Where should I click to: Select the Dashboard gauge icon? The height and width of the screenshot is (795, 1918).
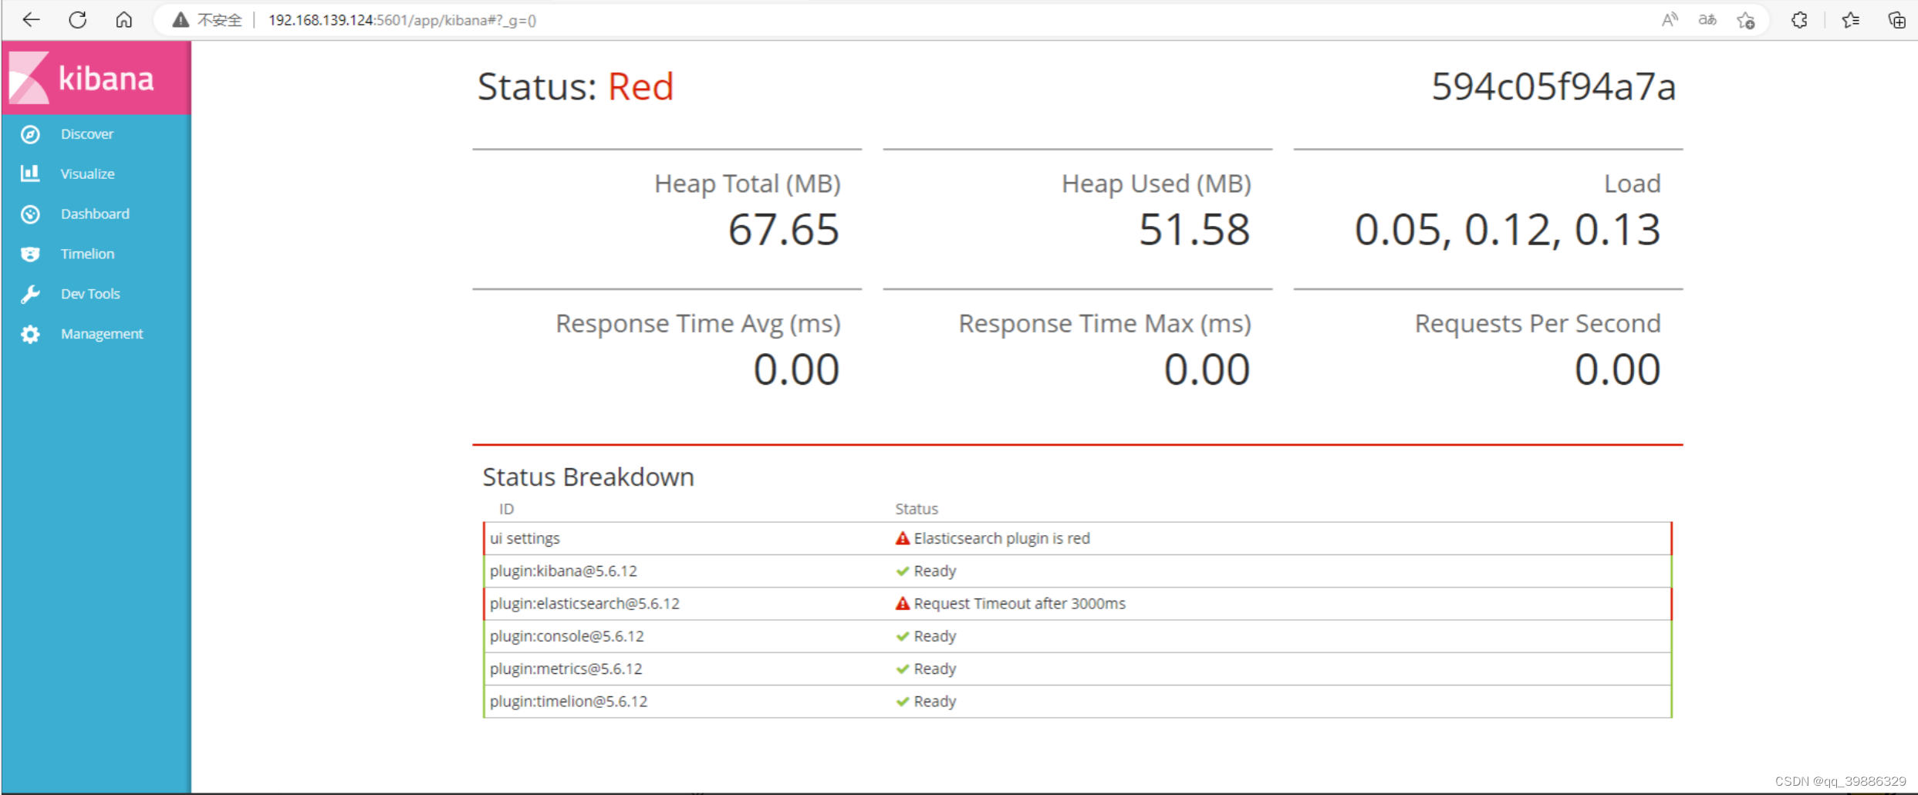30,214
